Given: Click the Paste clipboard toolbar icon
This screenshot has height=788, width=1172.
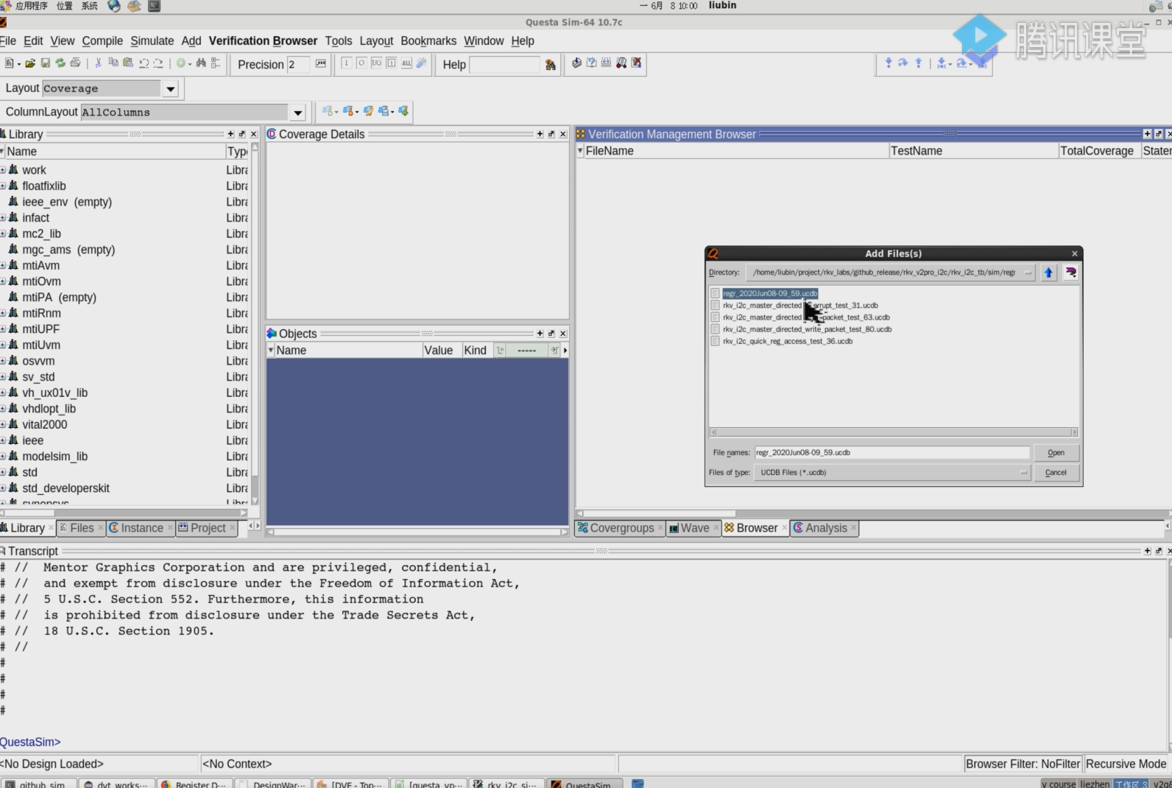Looking at the screenshot, I should coord(128,63).
